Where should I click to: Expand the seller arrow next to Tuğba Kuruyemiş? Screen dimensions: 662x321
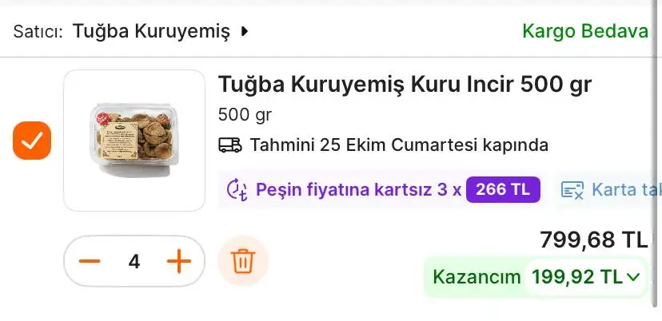[244, 31]
